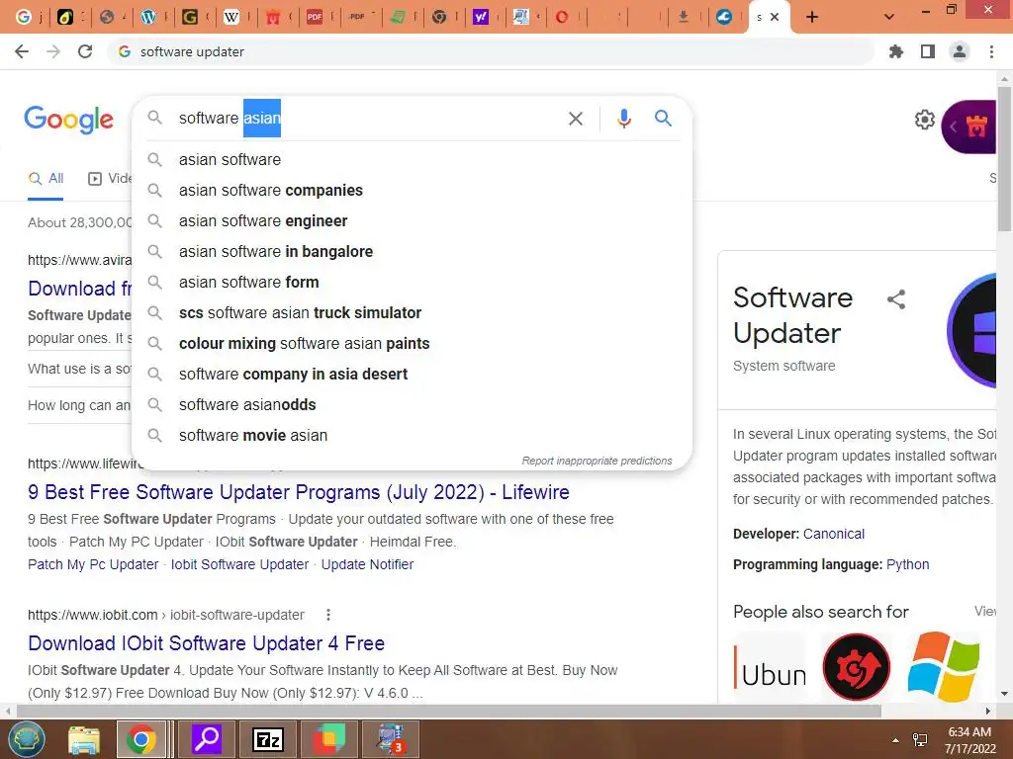The height and width of the screenshot is (759, 1013).
Task: Choose suggestion 'software asianodds'
Action: [x=412, y=404]
